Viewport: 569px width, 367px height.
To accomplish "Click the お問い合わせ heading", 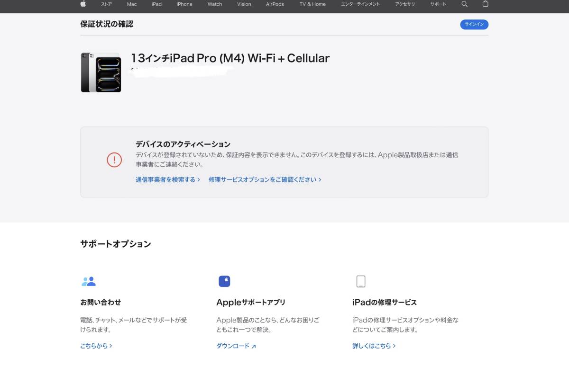I will click(101, 302).
